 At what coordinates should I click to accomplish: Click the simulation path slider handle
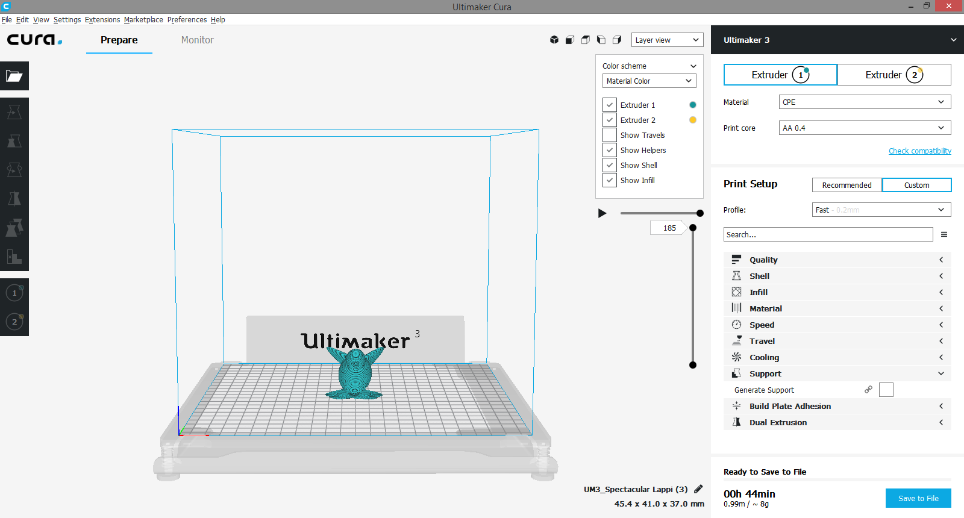click(700, 213)
